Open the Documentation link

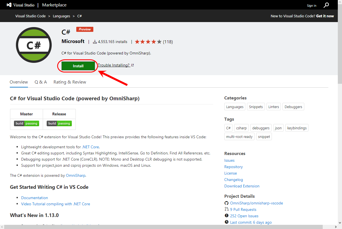(x=35, y=198)
